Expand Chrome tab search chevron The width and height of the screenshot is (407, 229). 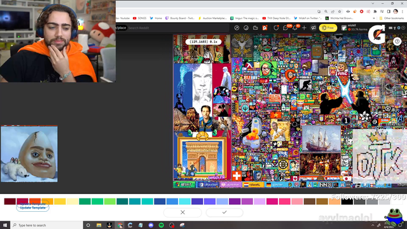[x=373, y=3]
